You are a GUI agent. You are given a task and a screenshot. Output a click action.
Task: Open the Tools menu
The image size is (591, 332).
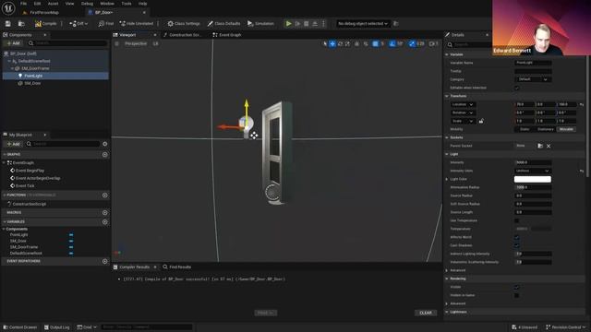[127, 4]
